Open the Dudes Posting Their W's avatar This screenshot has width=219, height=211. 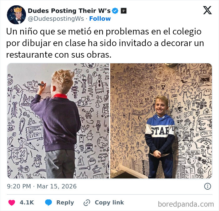click(16, 15)
